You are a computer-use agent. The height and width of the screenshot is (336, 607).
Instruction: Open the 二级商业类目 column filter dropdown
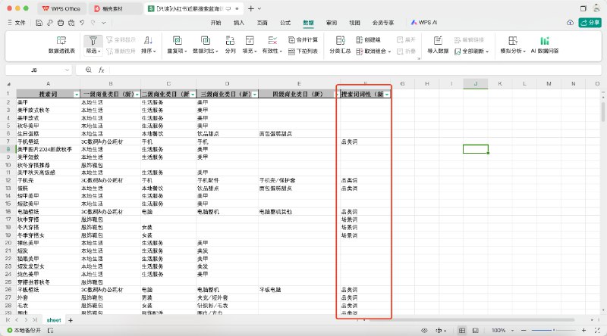193,95
